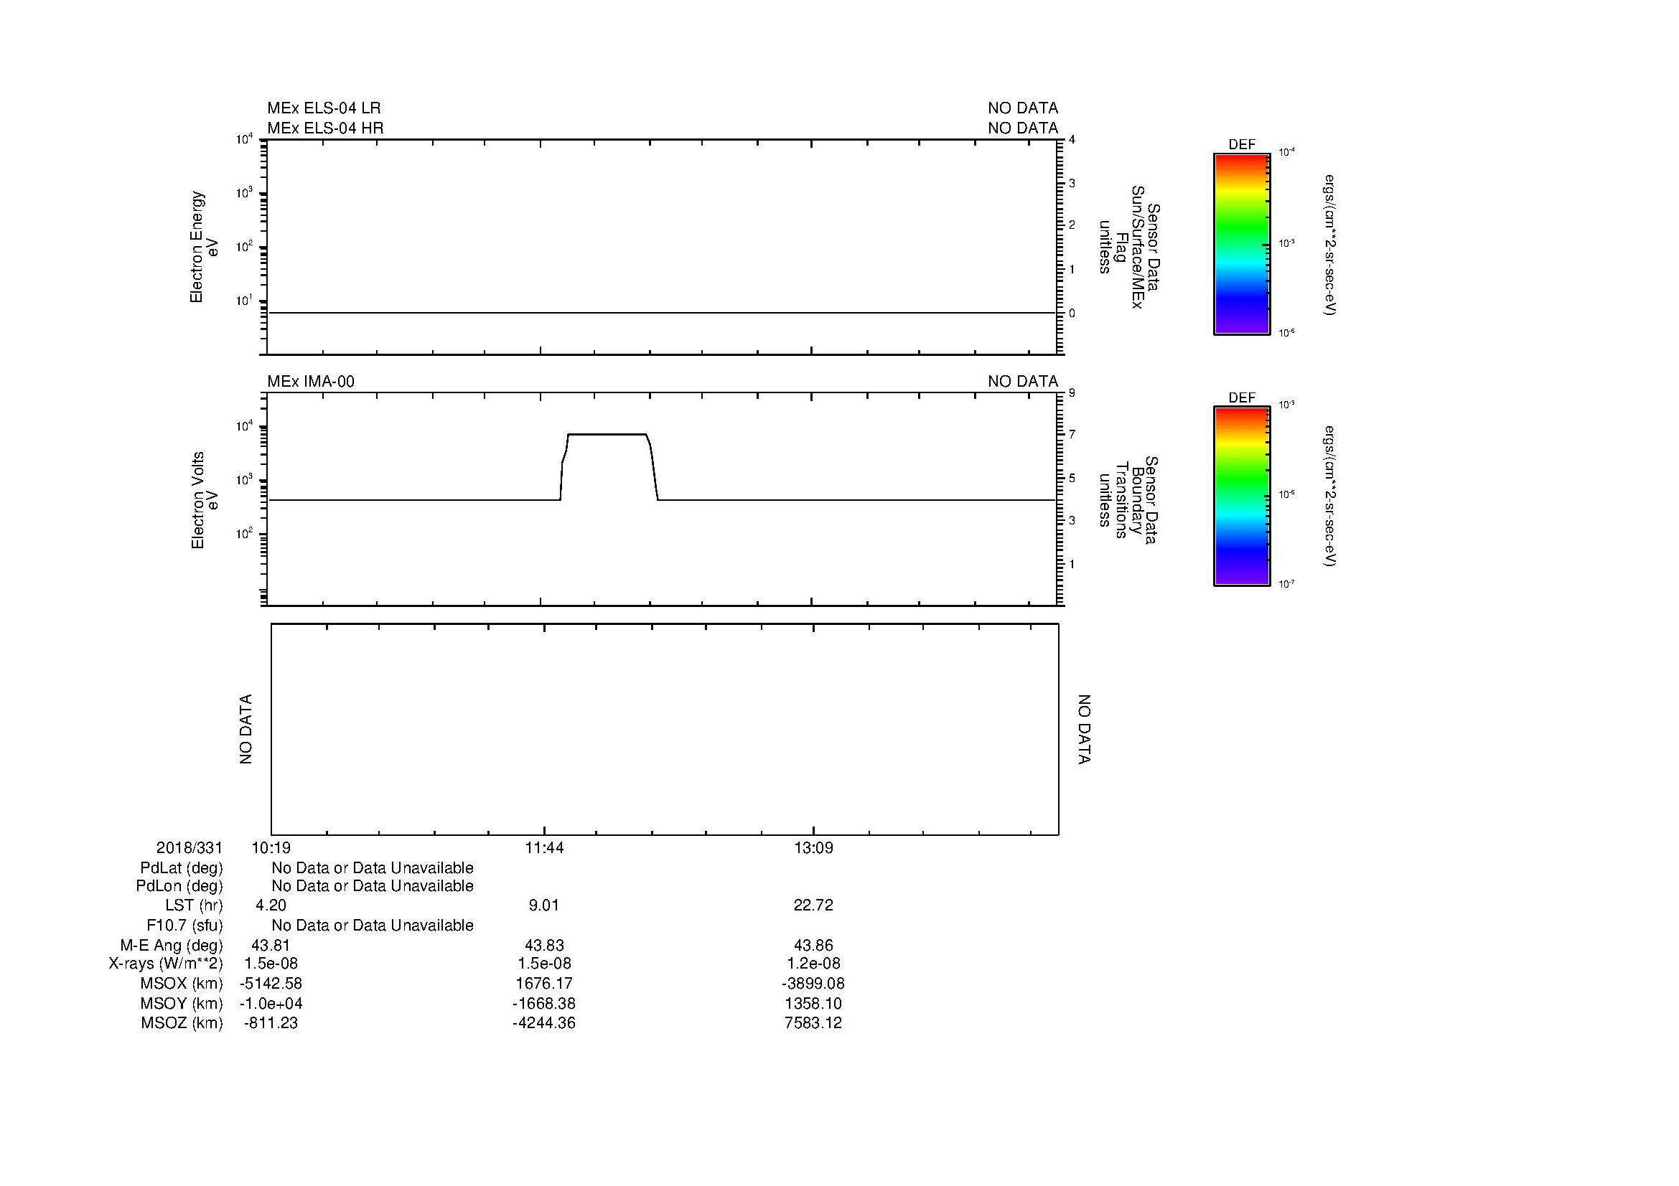
Task: Click M-E Ang value 43.81
Action: [271, 946]
